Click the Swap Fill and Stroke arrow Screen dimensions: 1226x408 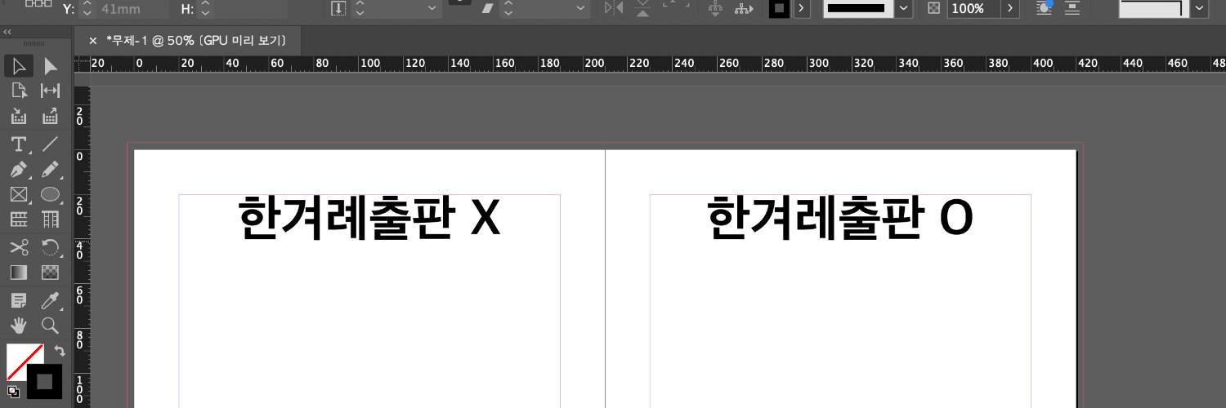(59, 351)
